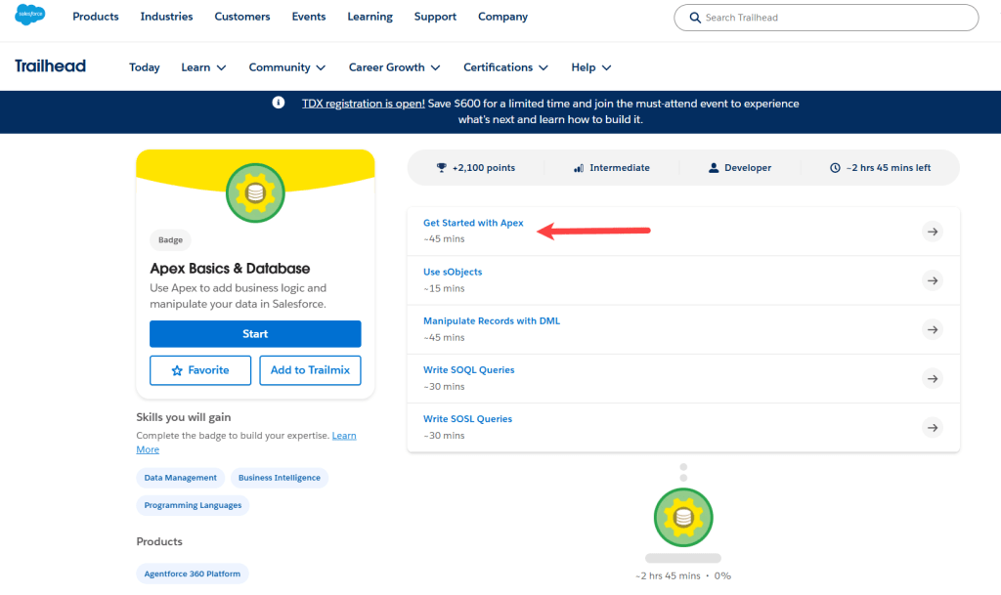Expand the Learn dropdown menu
1001x595 pixels.
coord(203,67)
